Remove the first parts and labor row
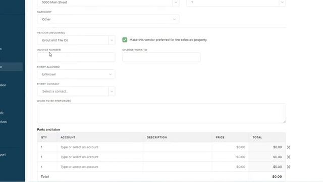 [288, 147]
